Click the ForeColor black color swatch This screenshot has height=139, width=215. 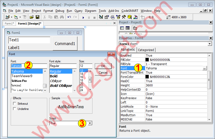pyautogui.click(x=147, y=77)
